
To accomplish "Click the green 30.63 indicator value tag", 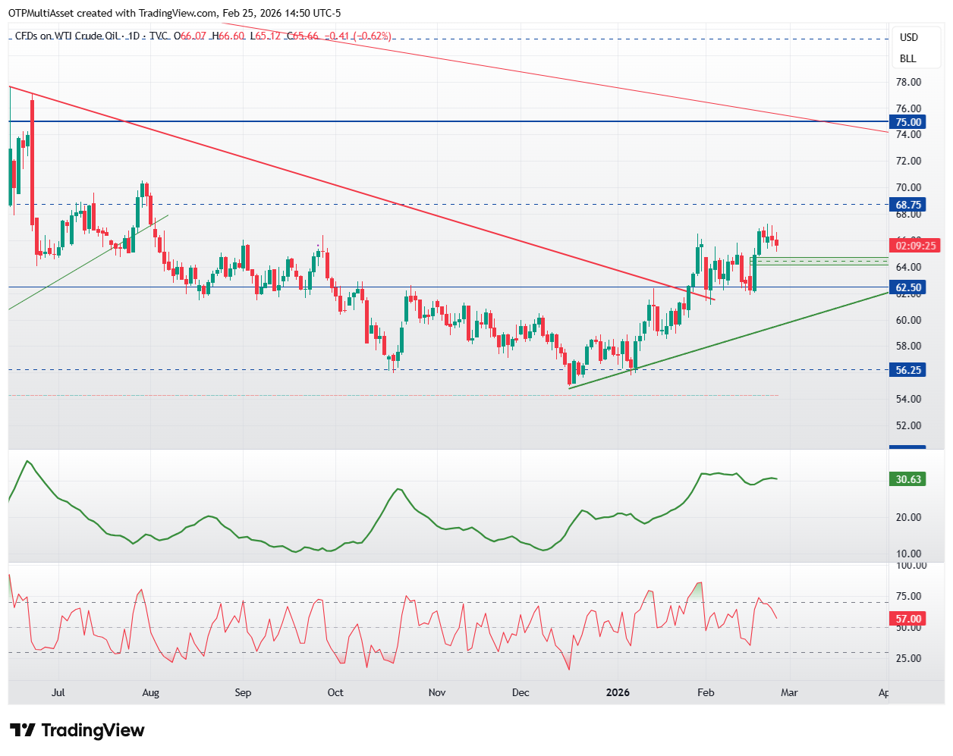I will coord(907,479).
